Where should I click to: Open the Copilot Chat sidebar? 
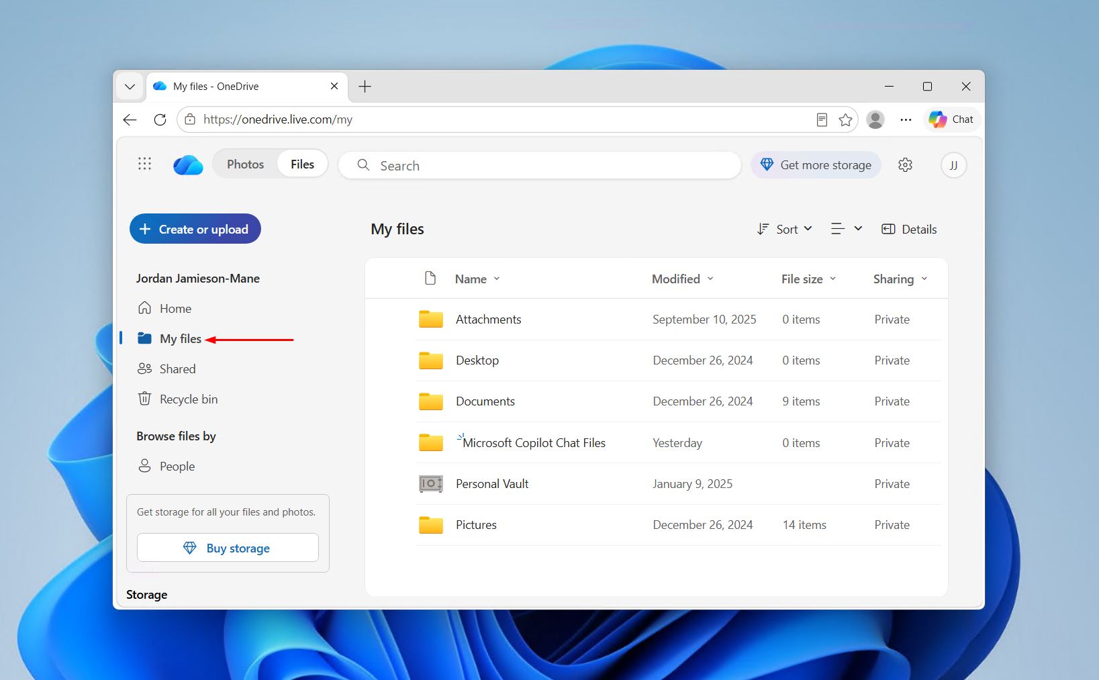[951, 119]
